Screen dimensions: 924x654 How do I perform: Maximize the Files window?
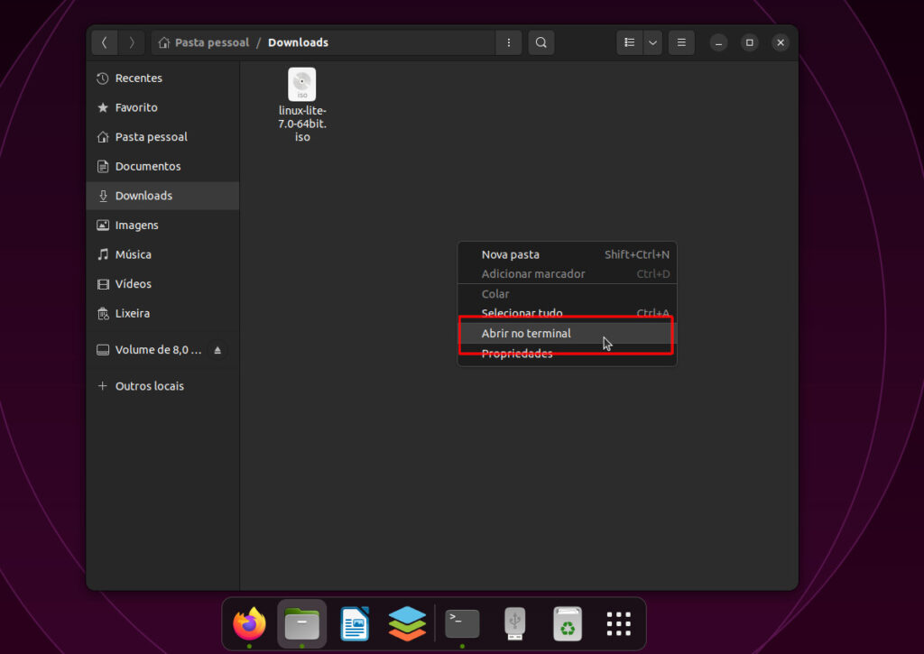pyautogui.click(x=750, y=42)
